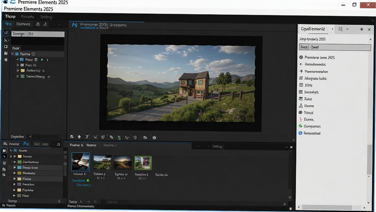The image size is (376, 212).
Task: Click the filter field at top of the left panel
Action: pos(38,34)
